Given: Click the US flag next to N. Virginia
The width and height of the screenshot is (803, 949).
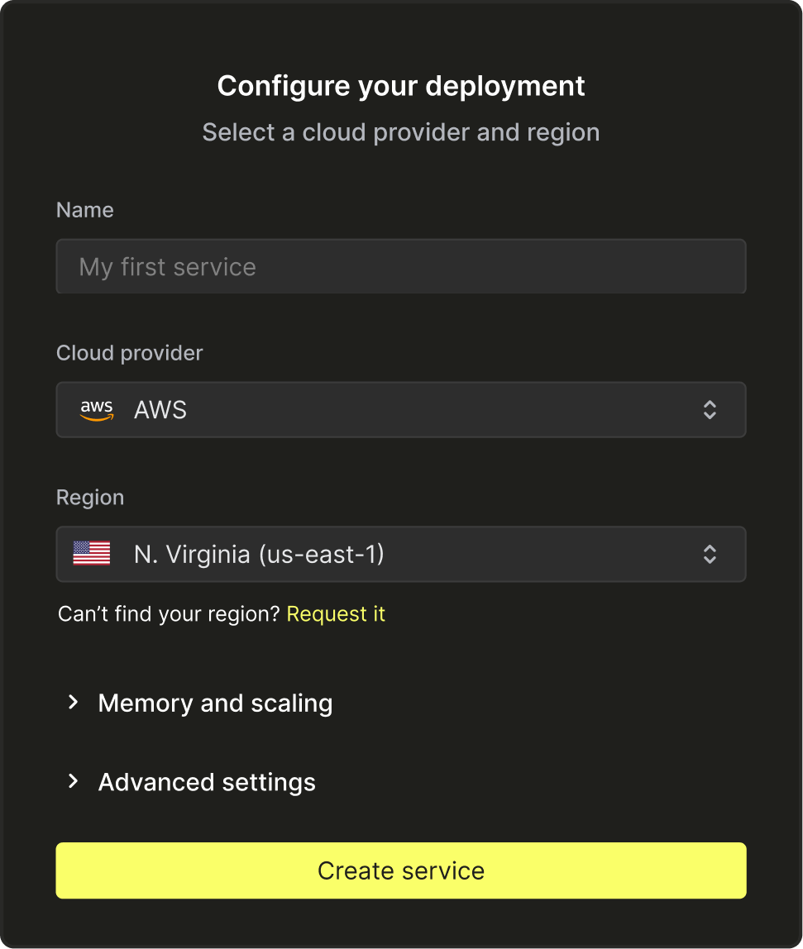Looking at the screenshot, I should pyautogui.click(x=91, y=554).
